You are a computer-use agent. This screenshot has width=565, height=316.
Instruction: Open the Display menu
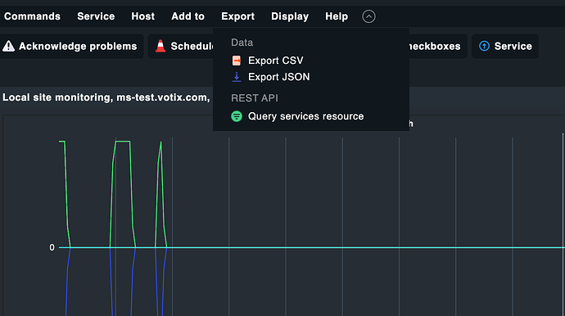pos(290,16)
